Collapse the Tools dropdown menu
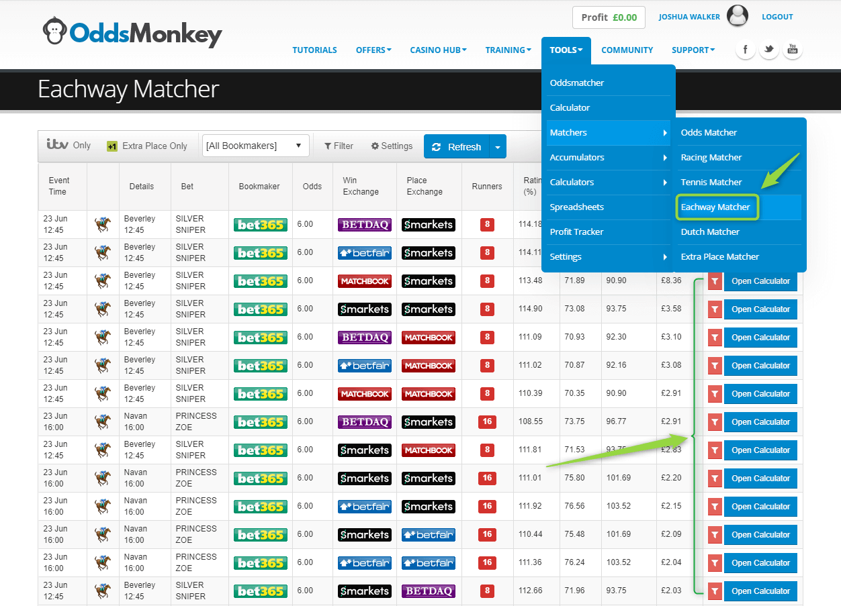 pyautogui.click(x=566, y=50)
